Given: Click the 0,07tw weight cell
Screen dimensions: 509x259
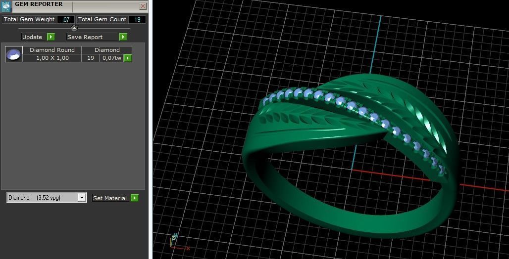Looking at the screenshot, I should click(112, 58).
